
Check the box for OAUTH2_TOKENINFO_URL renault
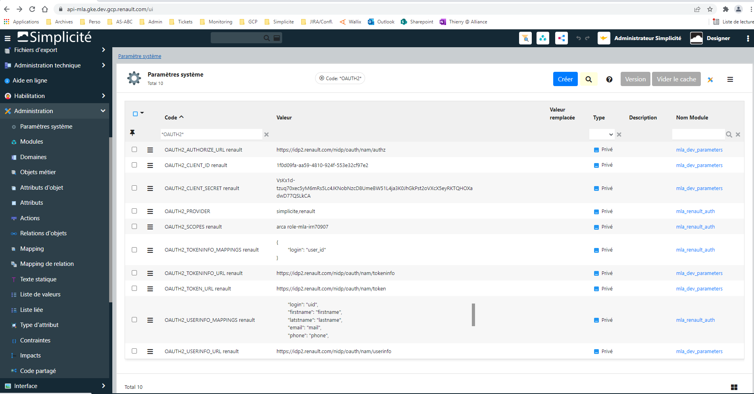click(x=135, y=273)
